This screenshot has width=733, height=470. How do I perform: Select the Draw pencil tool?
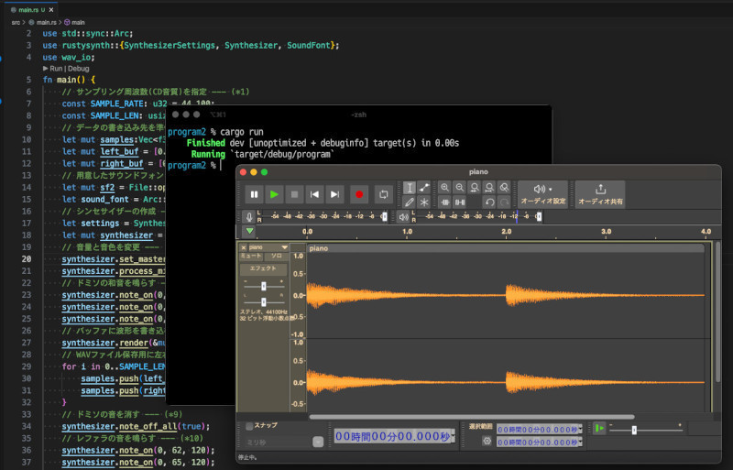(x=410, y=202)
